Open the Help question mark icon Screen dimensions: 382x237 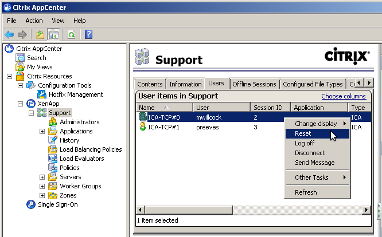tap(88, 34)
